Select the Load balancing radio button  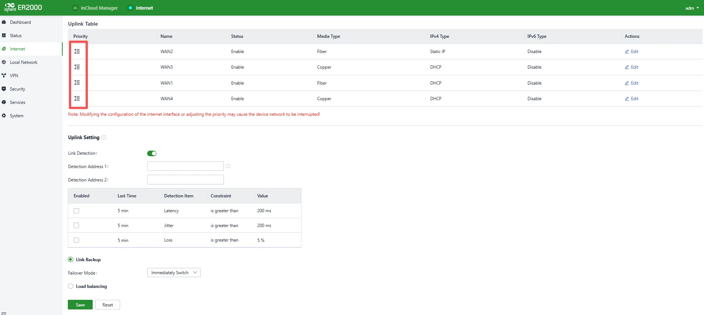(x=70, y=286)
